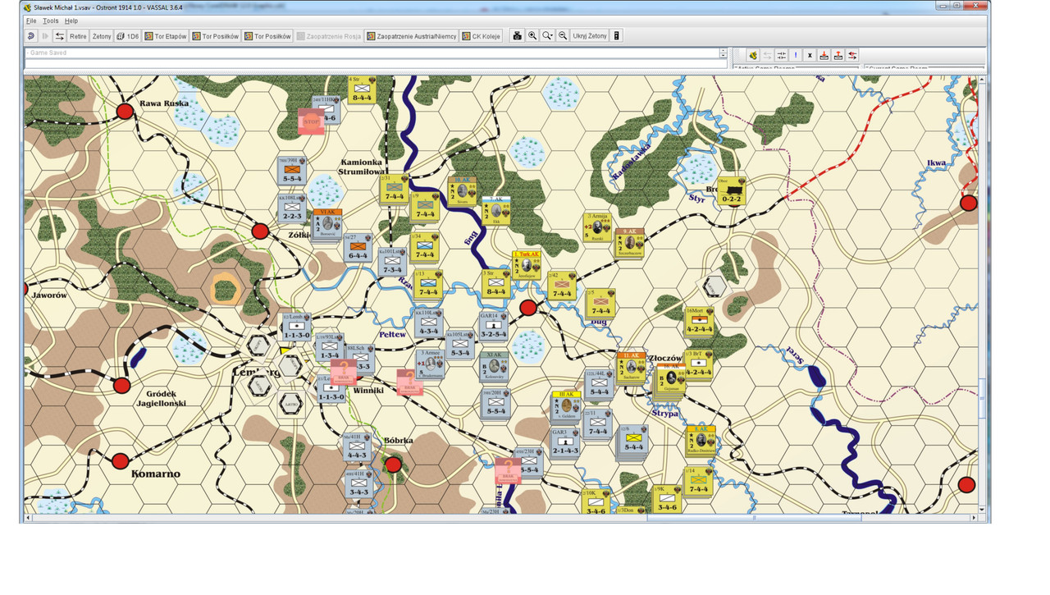Screen dimensions: 1050x595
Task: Click the Gródek Jagielloński red city marker
Action: tap(122, 386)
